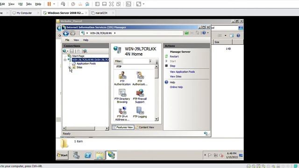Open Windows Explorer from the guest taskbar
Screen dimensions: 299x168
point(100,155)
